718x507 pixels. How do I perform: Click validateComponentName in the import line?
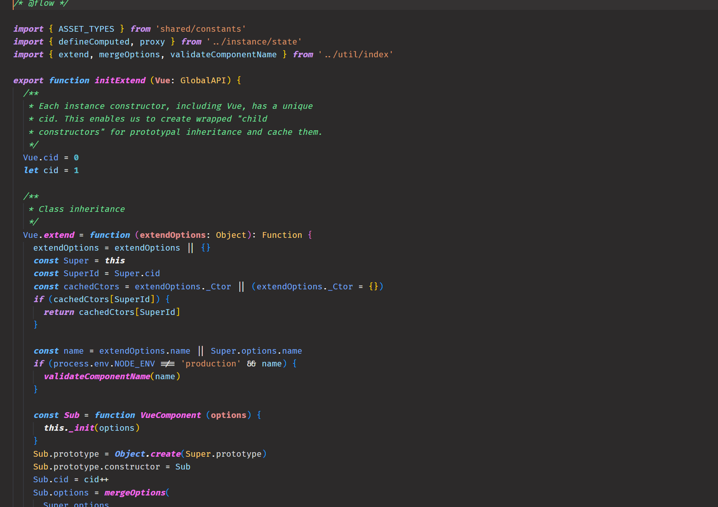click(224, 54)
